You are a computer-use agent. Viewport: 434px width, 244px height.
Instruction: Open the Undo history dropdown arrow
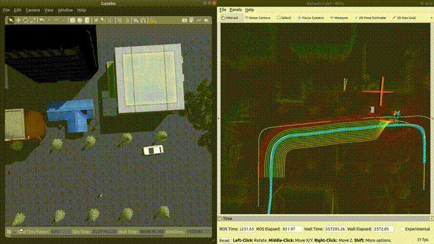(x=50, y=20)
